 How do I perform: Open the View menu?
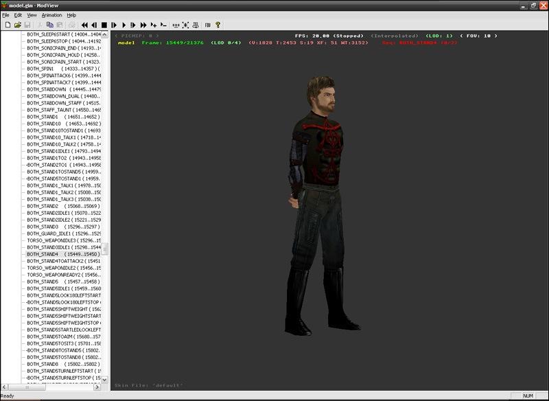point(32,14)
